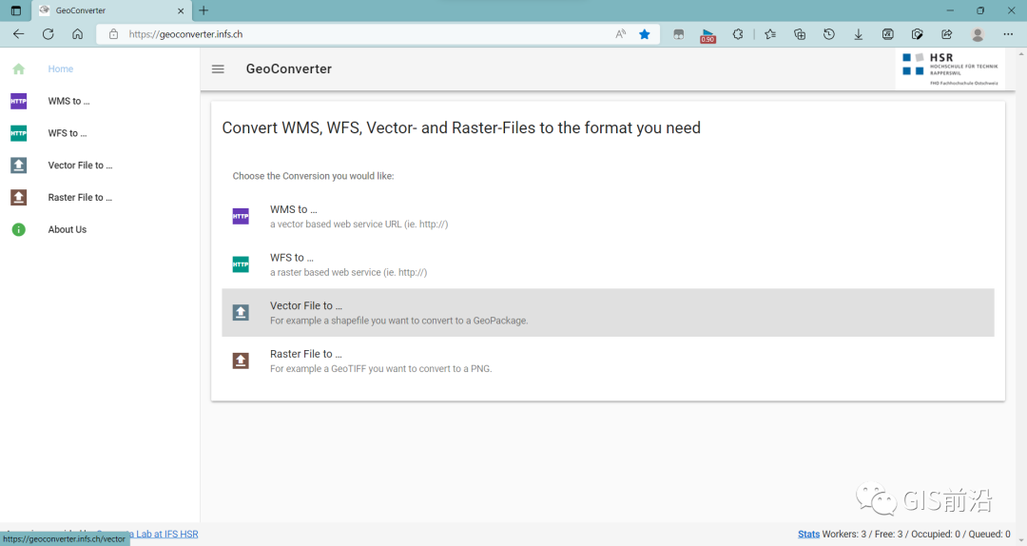Choose 'WMS to ...' conversion option
The width and height of the screenshot is (1027, 546).
[x=608, y=216]
